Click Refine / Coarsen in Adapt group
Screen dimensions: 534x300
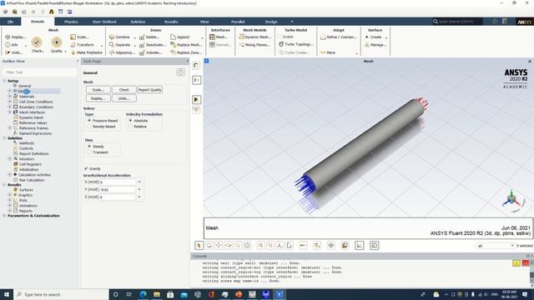coord(339,37)
